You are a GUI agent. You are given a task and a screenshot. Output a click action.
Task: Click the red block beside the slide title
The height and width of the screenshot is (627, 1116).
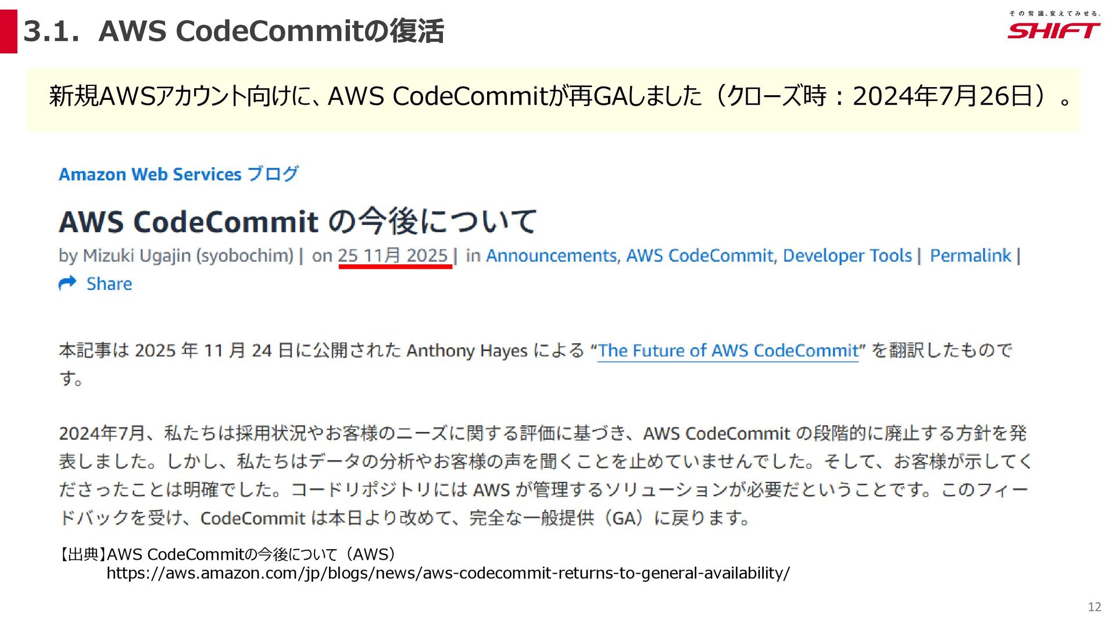[9, 31]
